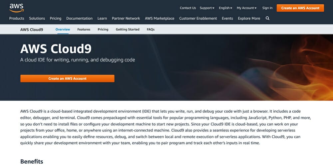Open the Explore More menu

click(x=249, y=18)
